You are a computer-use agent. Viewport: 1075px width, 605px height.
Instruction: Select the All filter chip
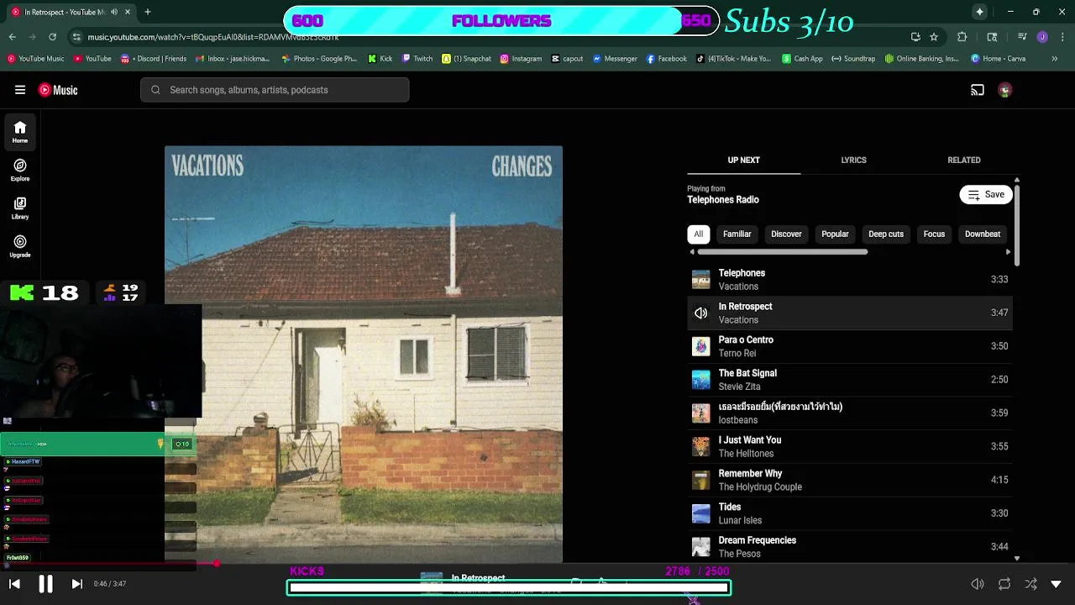coord(698,234)
